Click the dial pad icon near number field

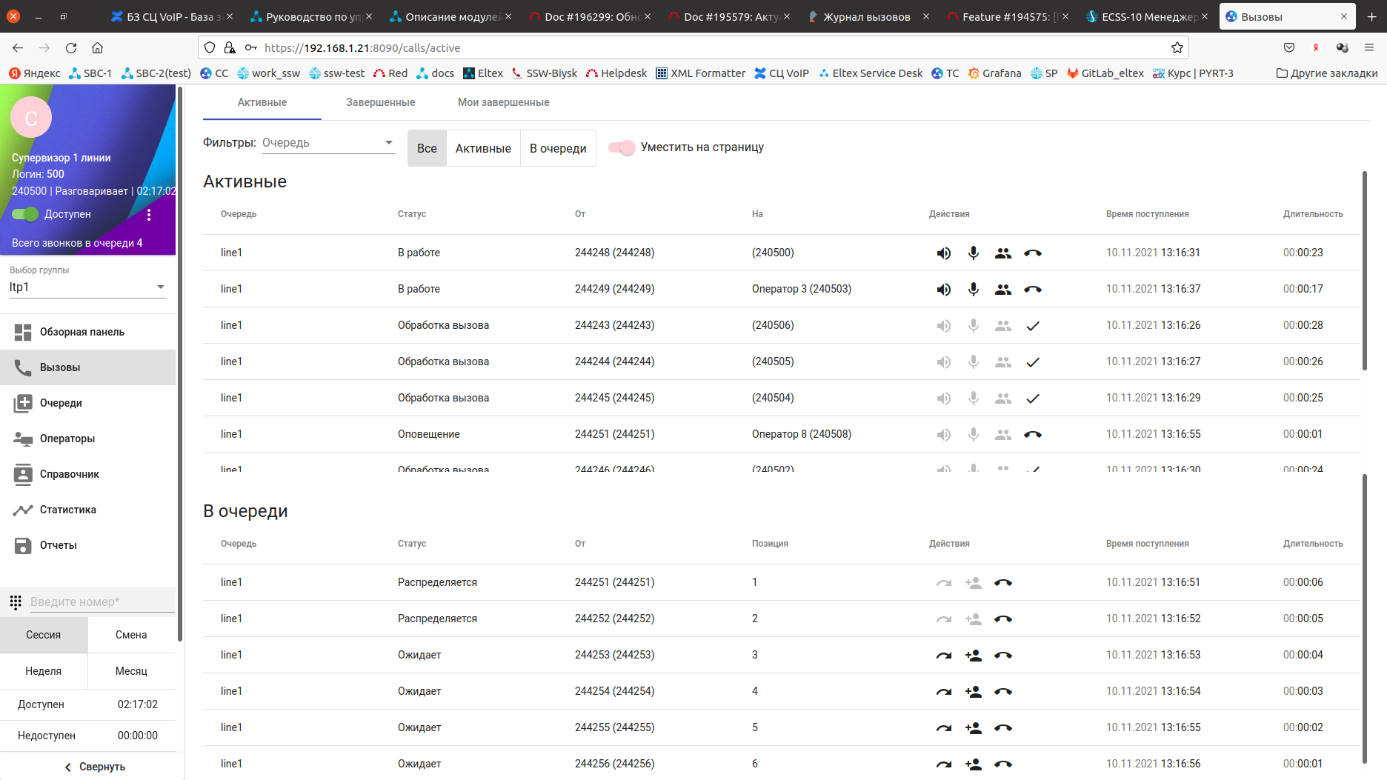point(16,602)
